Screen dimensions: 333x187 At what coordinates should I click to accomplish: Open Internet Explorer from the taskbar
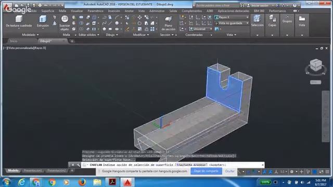[x=21, y=182]
